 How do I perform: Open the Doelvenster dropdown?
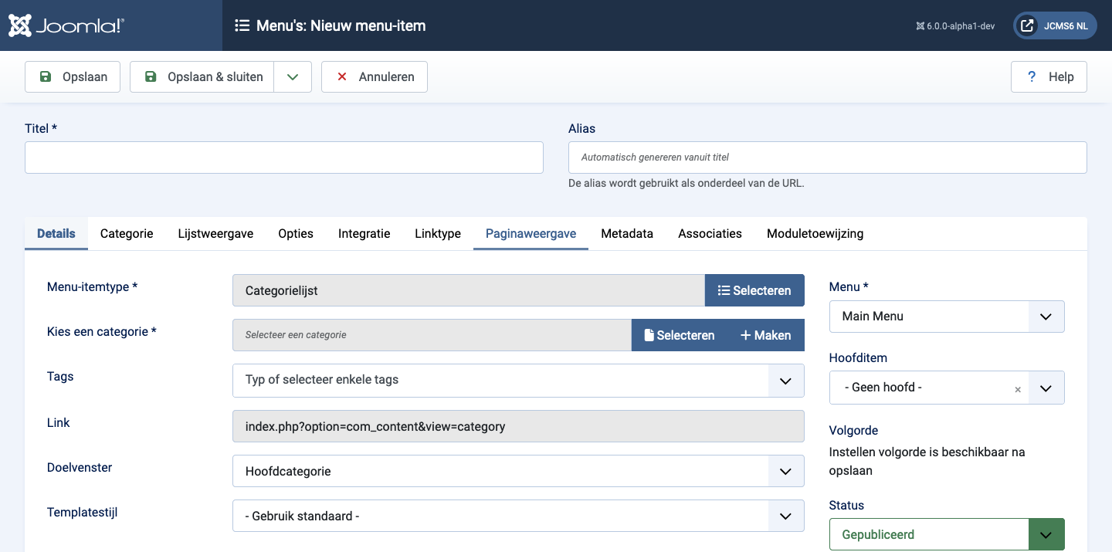518,471
